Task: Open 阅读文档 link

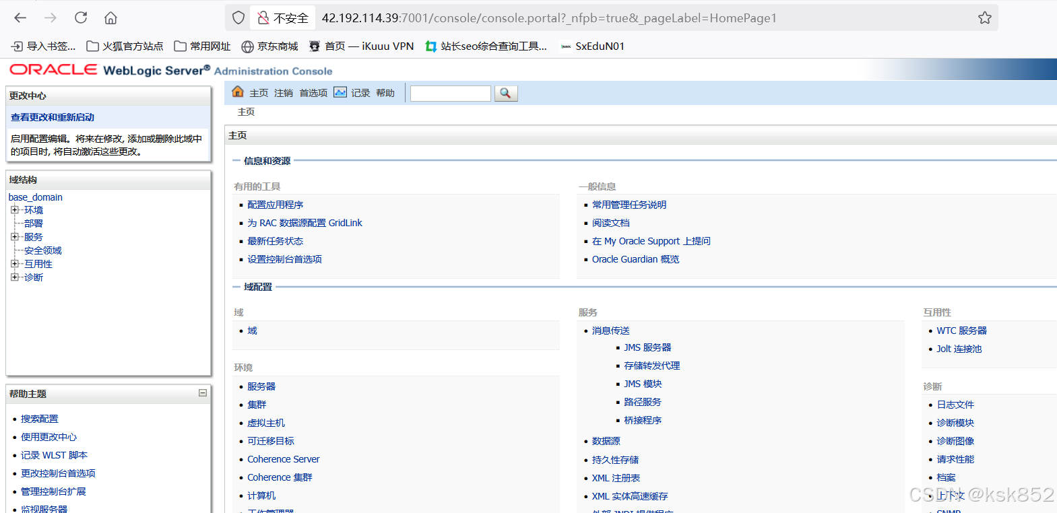Action: tap(611, 223)
